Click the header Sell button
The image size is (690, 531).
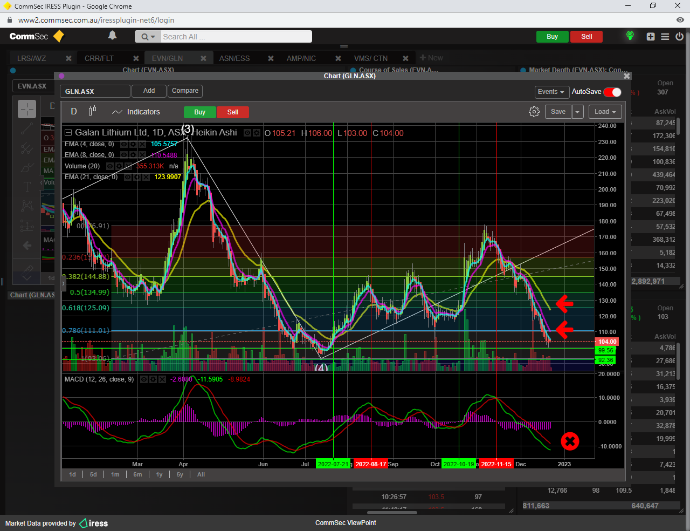[x=586, y=37]
